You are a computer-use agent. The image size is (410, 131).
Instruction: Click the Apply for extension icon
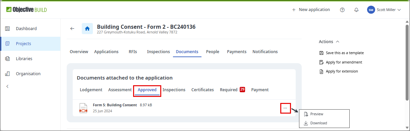click(321, 71)
